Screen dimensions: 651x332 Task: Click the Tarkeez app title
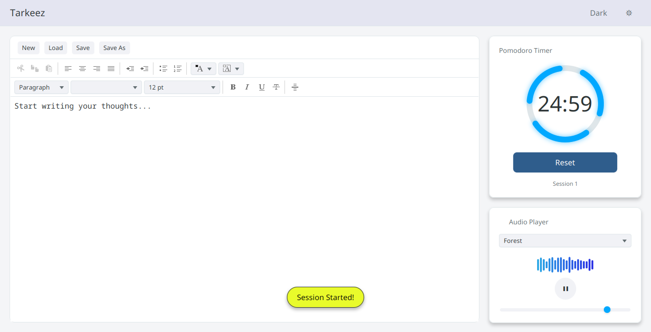click(28, 13)
